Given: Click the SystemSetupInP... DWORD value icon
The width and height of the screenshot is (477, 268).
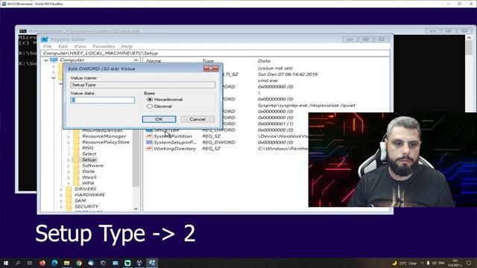Looking at the screenshot, I should click(x=149, y=142).
